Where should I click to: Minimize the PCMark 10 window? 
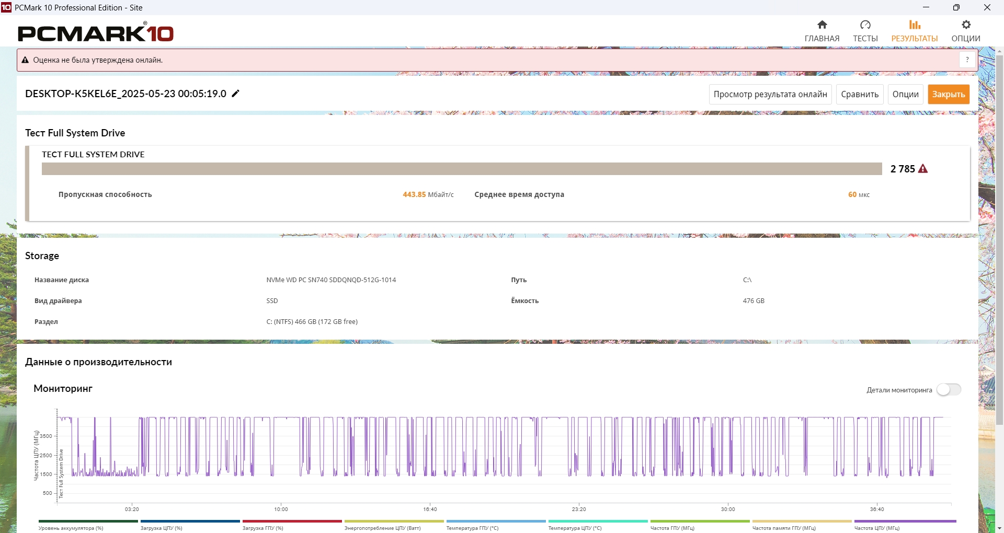tap(926, 7)
